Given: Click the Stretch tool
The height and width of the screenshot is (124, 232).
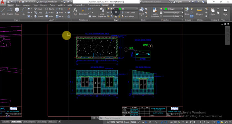Looking at the screenshot, I should click(x=39, y=17).
